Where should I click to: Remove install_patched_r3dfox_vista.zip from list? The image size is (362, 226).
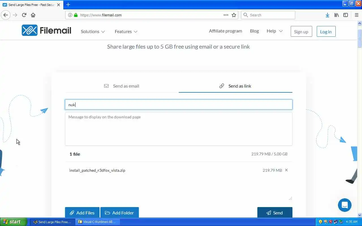tap(286, 170)
